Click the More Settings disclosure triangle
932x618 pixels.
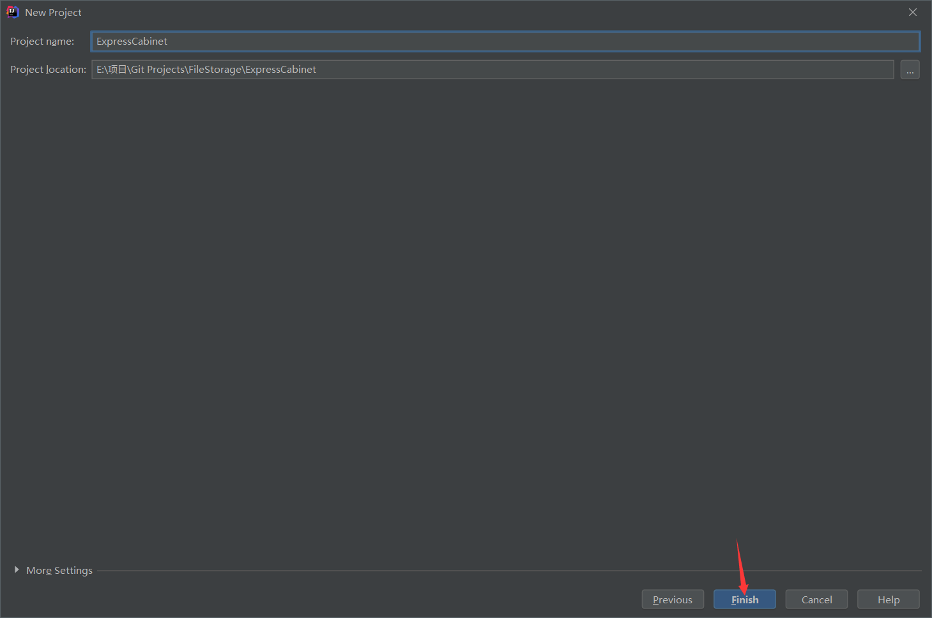pos(17,569)
